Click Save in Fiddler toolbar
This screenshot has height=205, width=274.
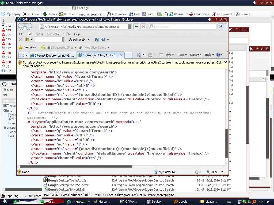point(148,14)
